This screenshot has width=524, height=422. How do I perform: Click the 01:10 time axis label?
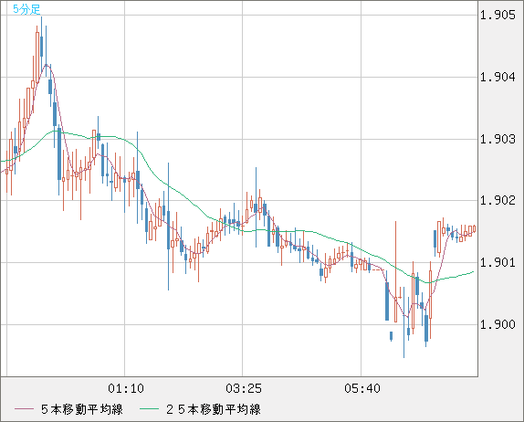(126, 388)
